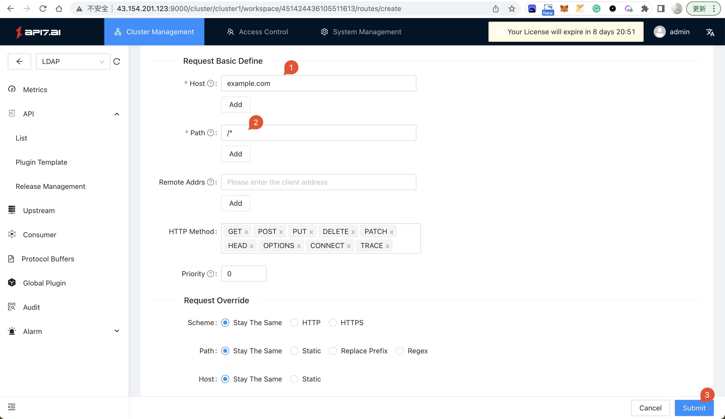The width and height of the screenshot is (725, 419).
Task: Open the System Management tab
Action: click(361, 32)
